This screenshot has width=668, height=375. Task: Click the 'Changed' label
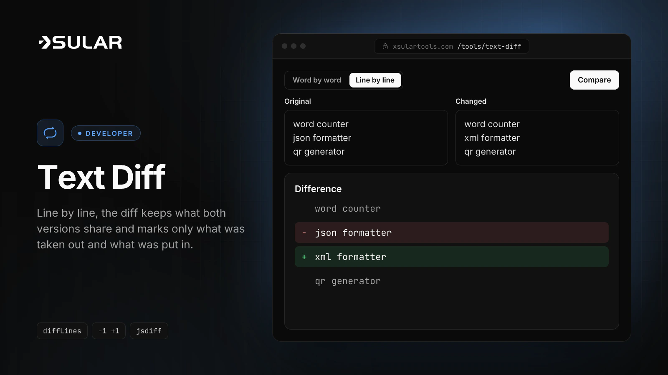471,101
